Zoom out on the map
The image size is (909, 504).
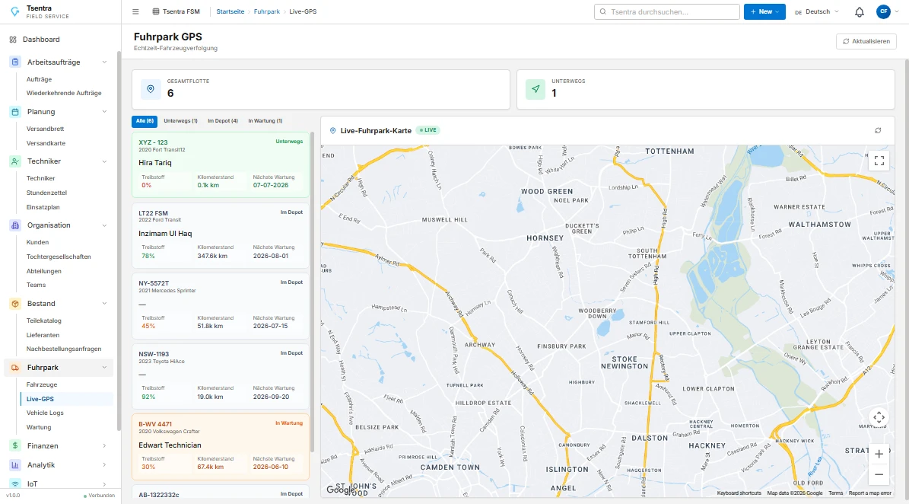pyautogui.click(x=879, y=474)
